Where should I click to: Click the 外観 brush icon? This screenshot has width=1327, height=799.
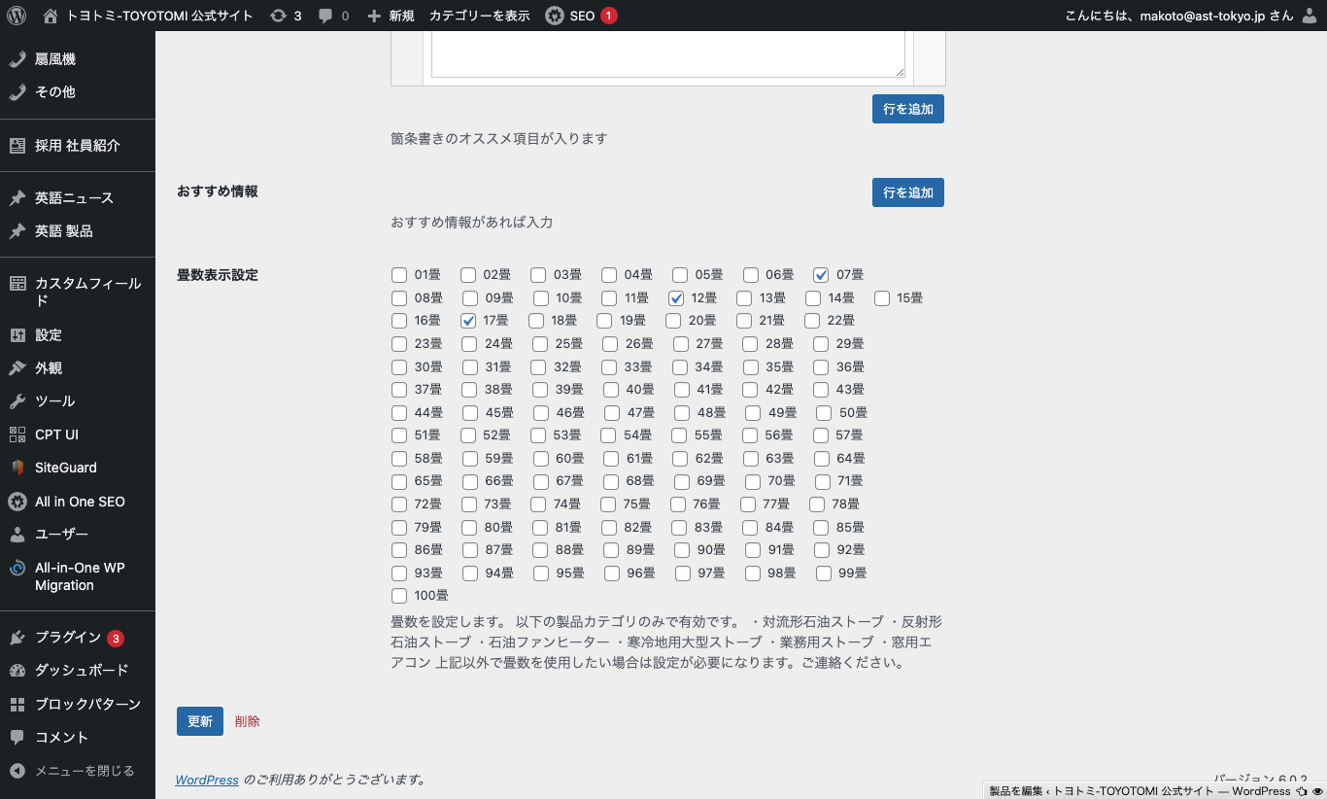[x=17, y=368]
